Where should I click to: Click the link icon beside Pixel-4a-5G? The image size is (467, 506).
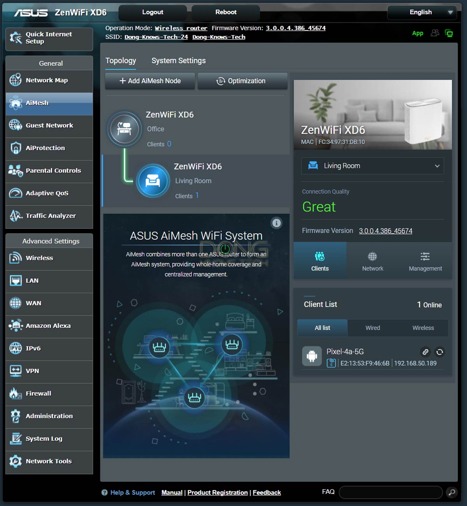(x=425, y=352)
